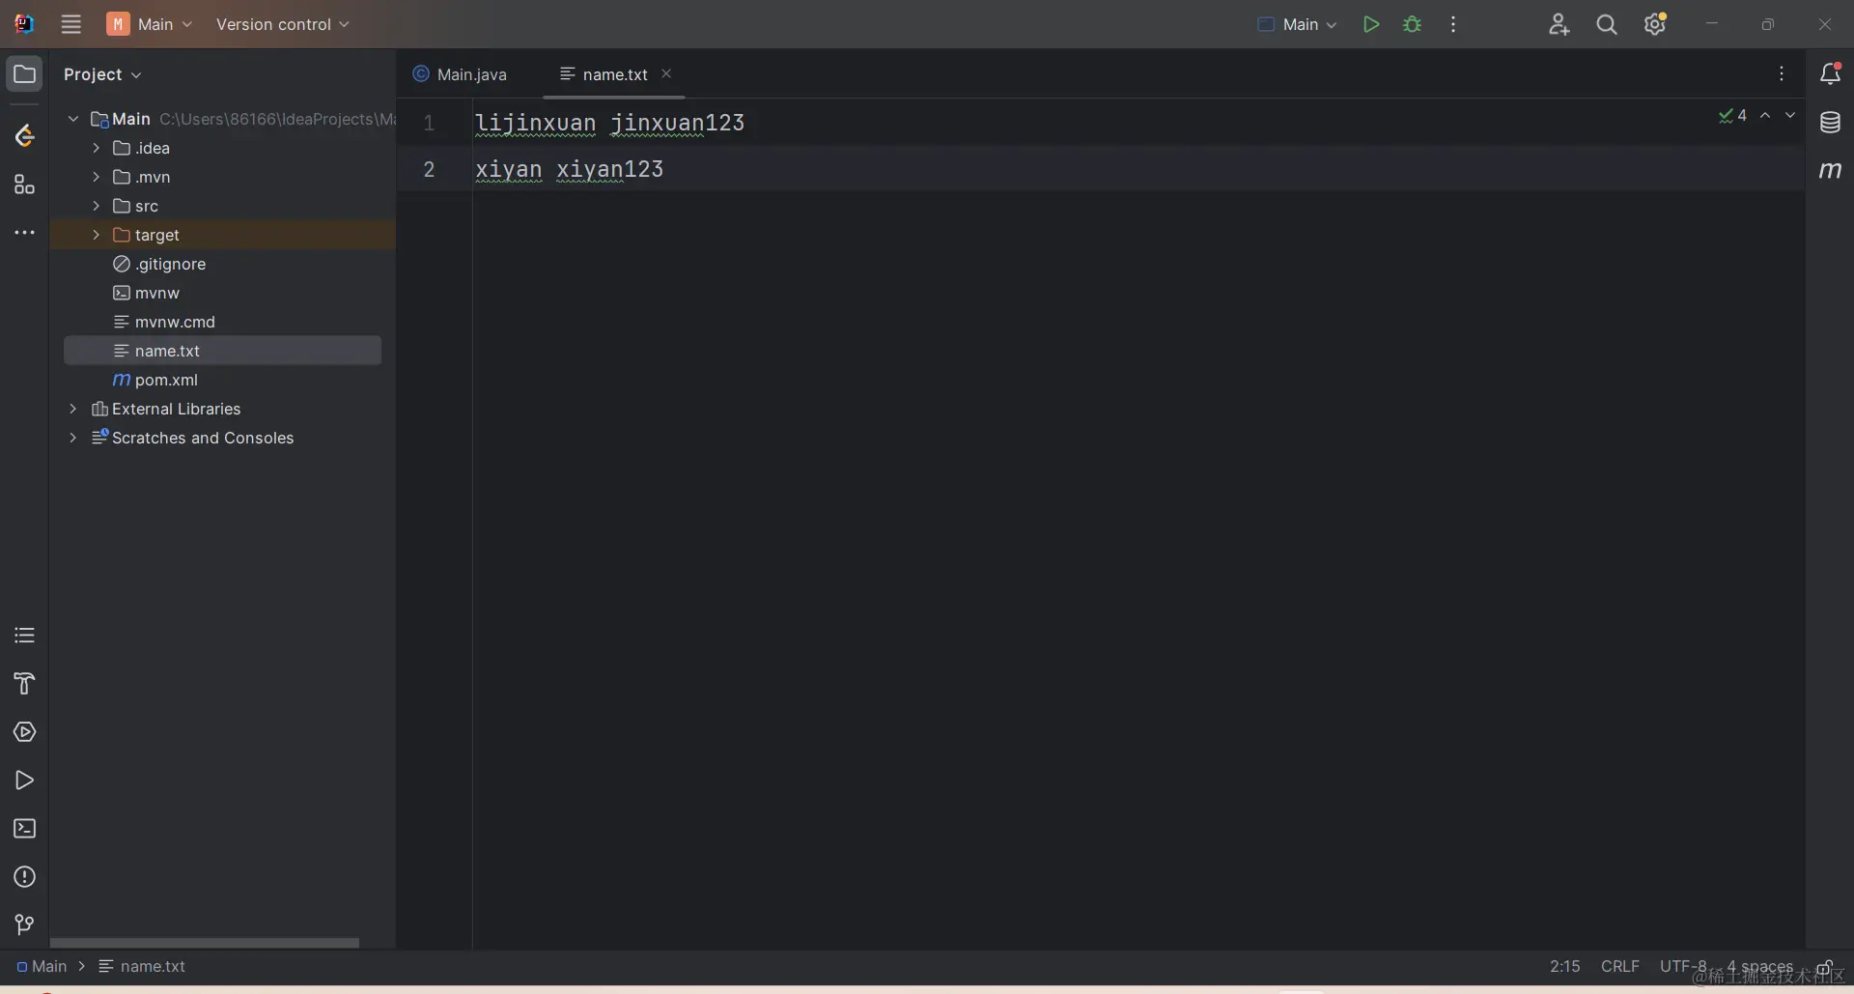This screenshot has height=994, width=1854.
Task: Open the Main run configuration dropdown
Action: pos(1298,24)
